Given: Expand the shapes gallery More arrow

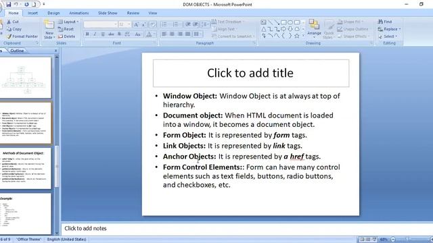Looking at the screenshot, I should tap(303, 36).
